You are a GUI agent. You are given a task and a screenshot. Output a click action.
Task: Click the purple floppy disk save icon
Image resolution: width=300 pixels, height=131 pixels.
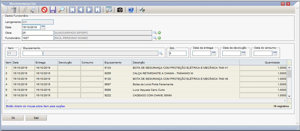pyautogui.click(x=53, y=10)
